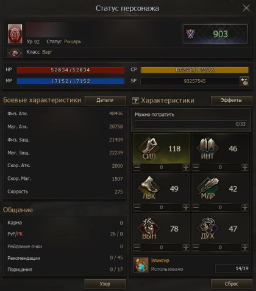Click the МДР wisdom feather icon
This screenshot has height=291, width=256.
(x=208, y=187)
